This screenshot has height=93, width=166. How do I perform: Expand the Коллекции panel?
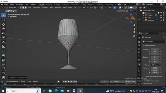pyautogui.click(x=147, y=83)
